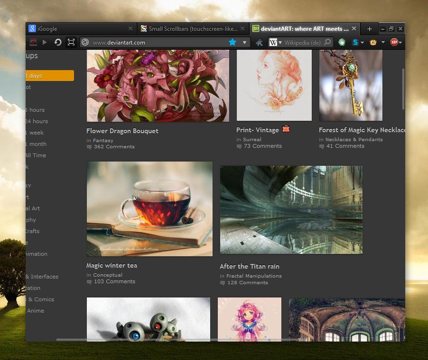Close the deviantART tab
This screenshot has height=360, width=428.
coord(354,28)
